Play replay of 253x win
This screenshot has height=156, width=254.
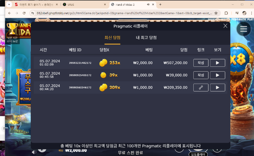click(217, 63)
